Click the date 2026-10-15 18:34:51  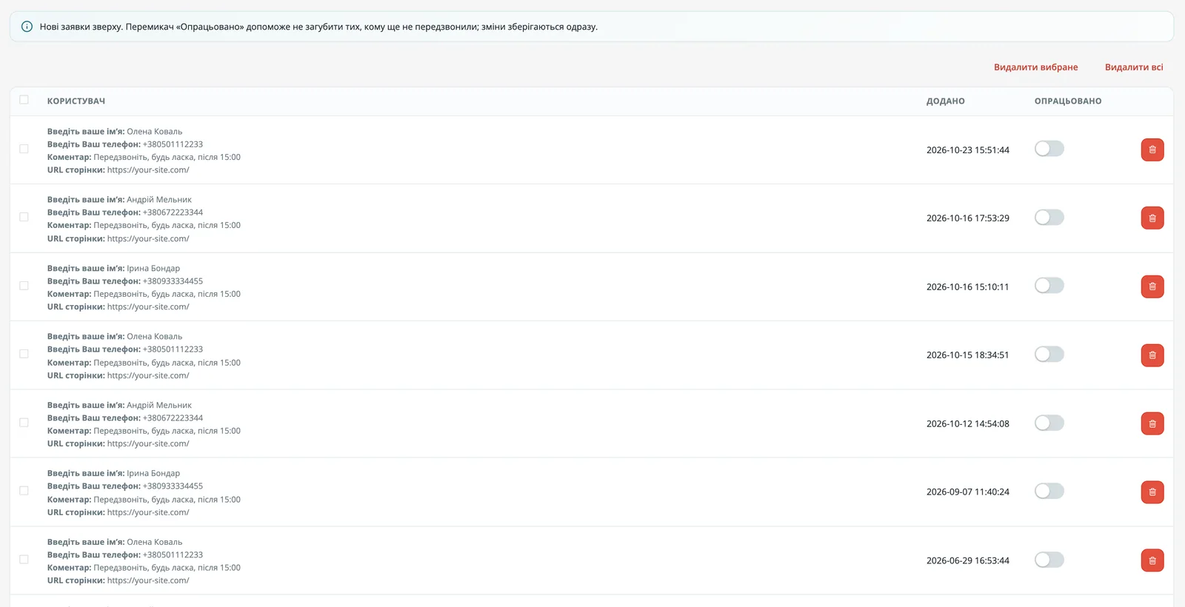coord(968,355)
